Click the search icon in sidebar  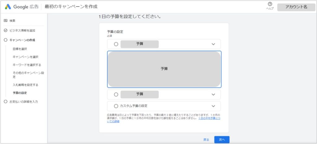(x=6, y=21)
